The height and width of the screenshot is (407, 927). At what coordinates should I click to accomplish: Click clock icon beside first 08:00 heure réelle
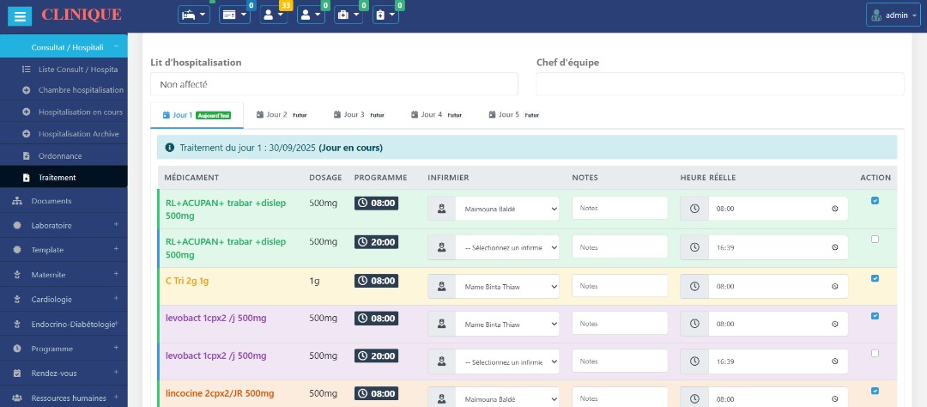pos(694,209)
